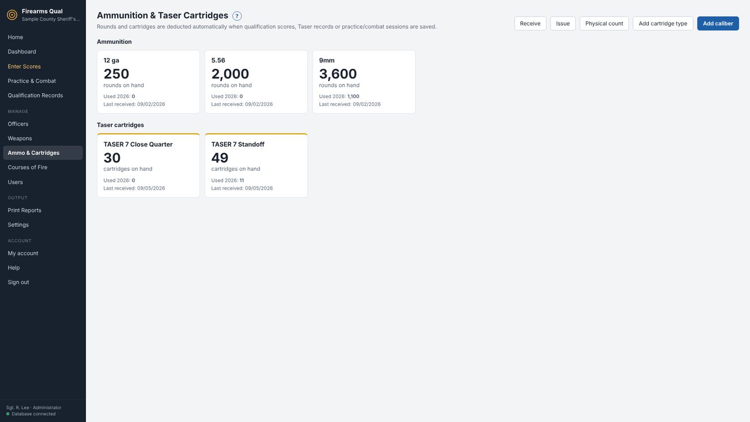
Task: Select the TASER 7 Close Quarter card
Action: coord(148,166)
